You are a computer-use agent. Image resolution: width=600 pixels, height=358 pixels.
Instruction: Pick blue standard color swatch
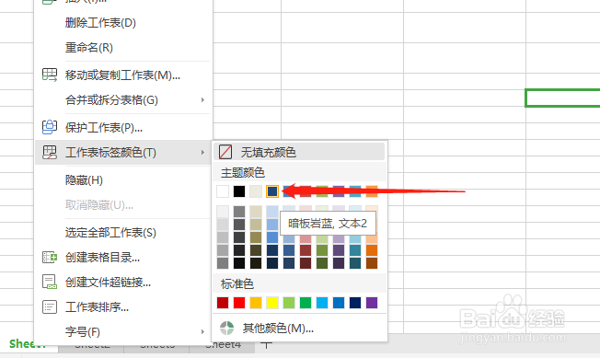339,303
